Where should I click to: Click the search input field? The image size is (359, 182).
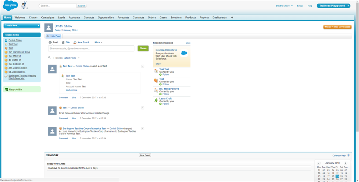(58, 6)
